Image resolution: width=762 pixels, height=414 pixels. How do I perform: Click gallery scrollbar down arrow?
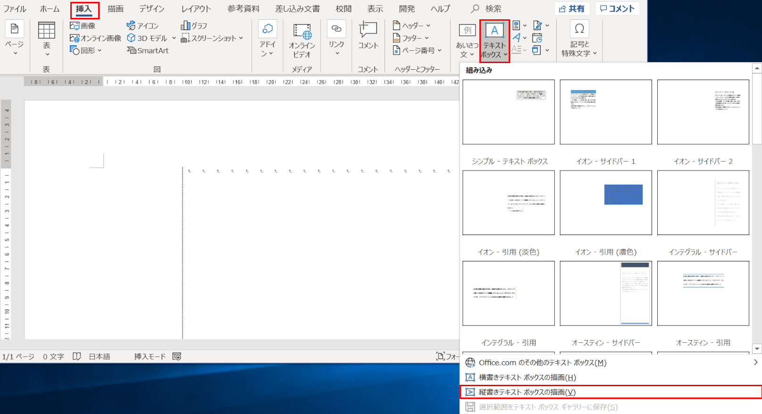(757, 349)
